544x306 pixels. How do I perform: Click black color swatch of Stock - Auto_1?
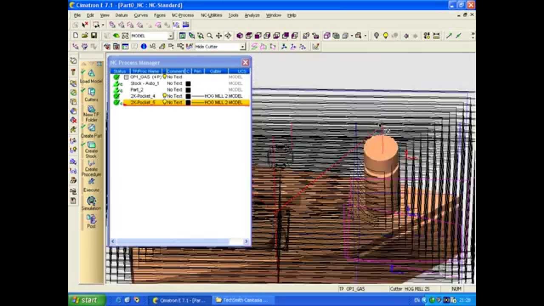(188, 83)
